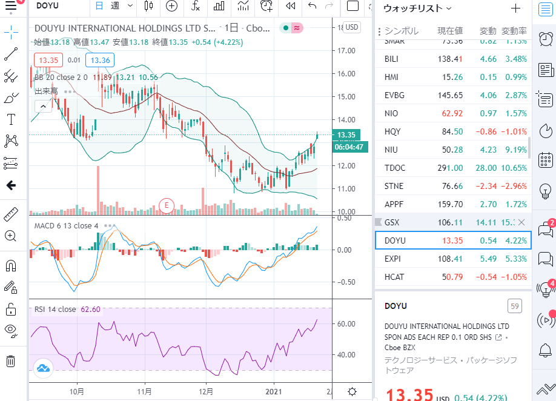Viewport: 556px width, 401px height.
Task: Click the undo arrow
Action: pos(312,5)
